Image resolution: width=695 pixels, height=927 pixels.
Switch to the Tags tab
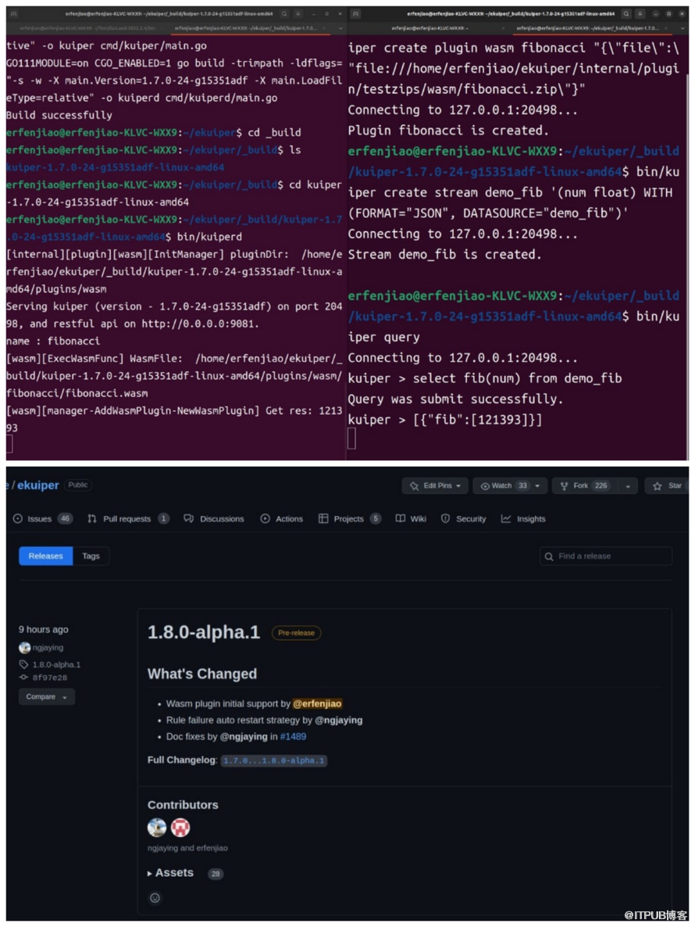pos(91,556)
